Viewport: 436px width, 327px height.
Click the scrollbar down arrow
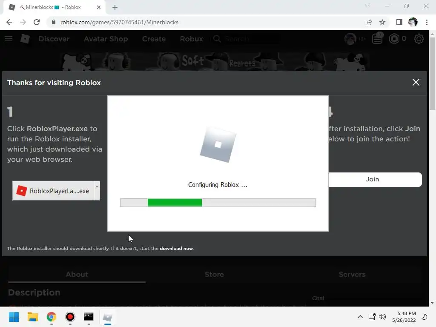pyautogui.click(x=432, y=303)
